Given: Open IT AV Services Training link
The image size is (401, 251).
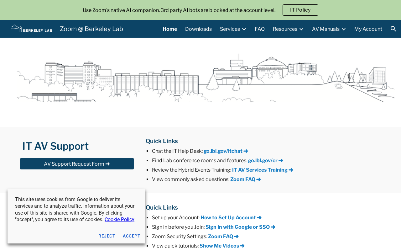Looking at the screenshot, I should (x=263, y=170).
